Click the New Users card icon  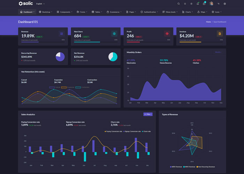114,34
